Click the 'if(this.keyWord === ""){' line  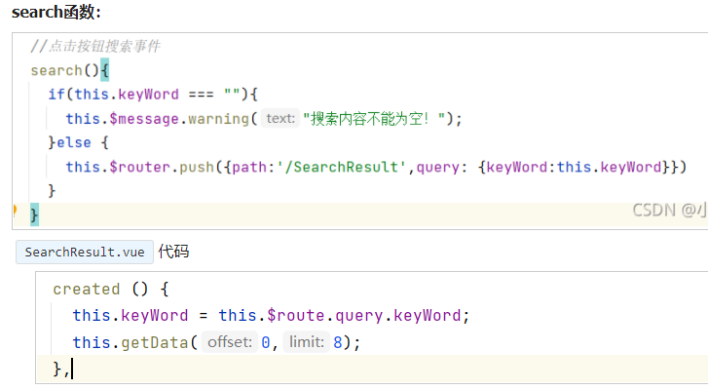click(x=153, y=95)
